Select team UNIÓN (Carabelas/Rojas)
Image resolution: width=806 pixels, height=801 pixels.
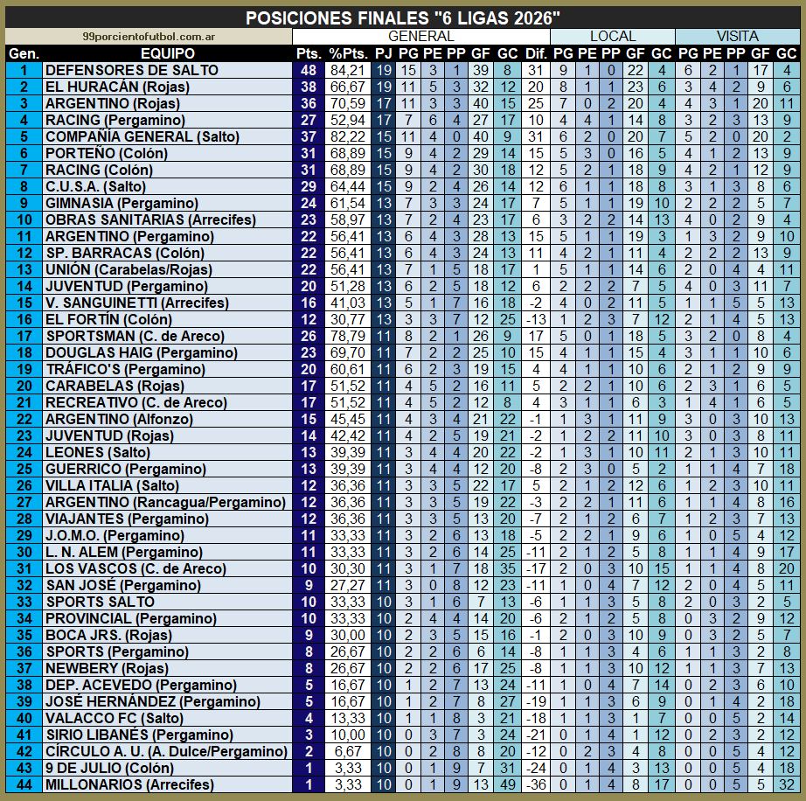(129, 269)
